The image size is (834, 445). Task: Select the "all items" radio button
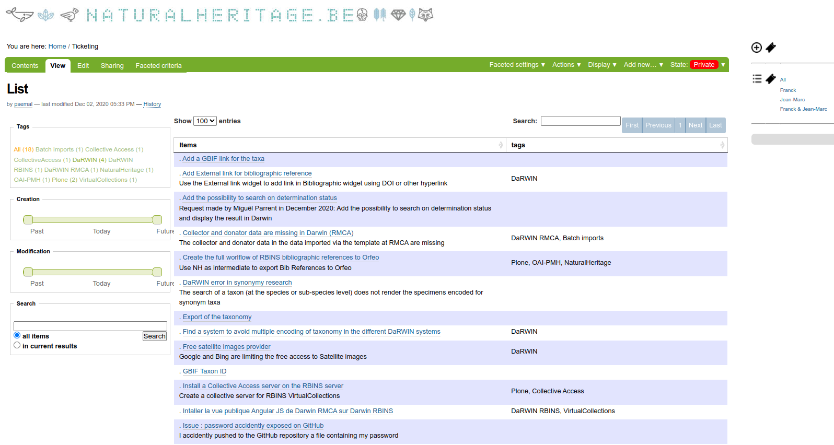pyautogui.click(x=17, y=335)
